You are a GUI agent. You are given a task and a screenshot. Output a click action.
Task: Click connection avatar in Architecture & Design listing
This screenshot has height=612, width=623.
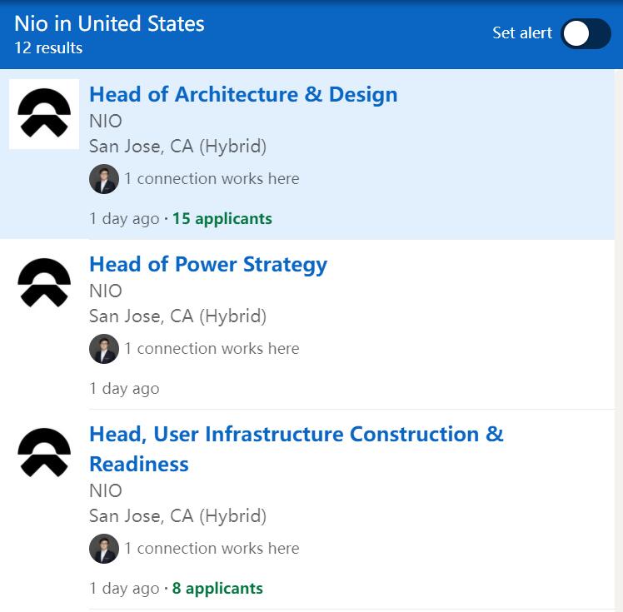click(x=104, y=179)
